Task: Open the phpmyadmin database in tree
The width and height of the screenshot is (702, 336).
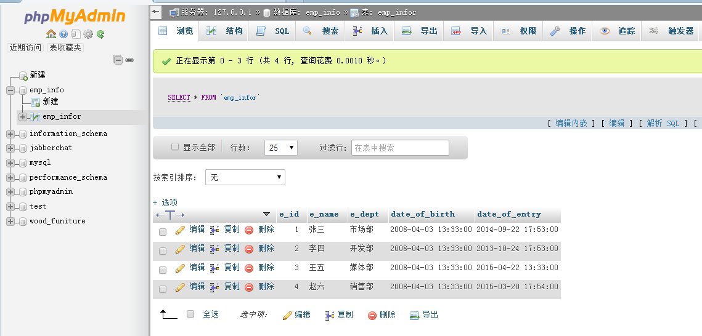Action: (51, 191)
